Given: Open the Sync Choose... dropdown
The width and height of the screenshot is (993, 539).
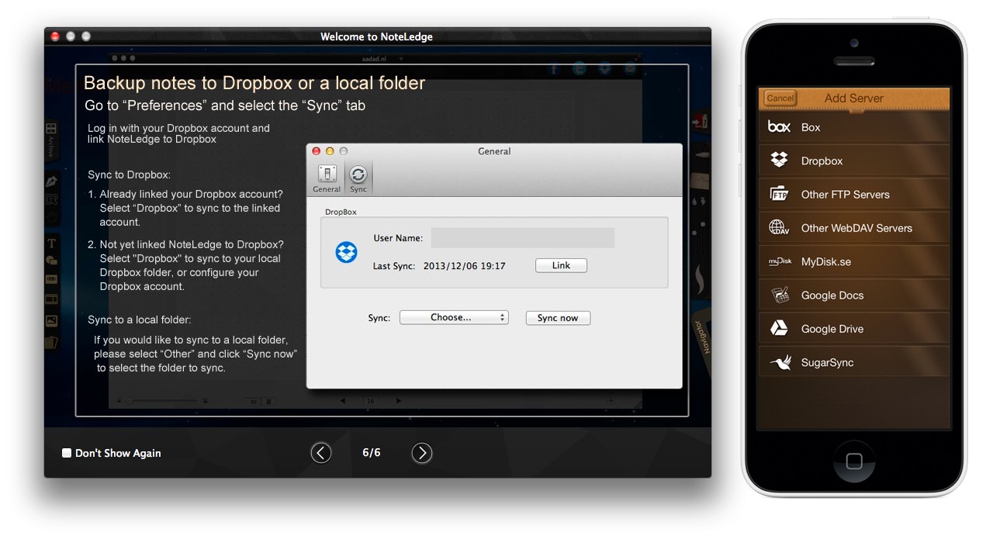Looking at the screenshot, I should click(454, 318).
